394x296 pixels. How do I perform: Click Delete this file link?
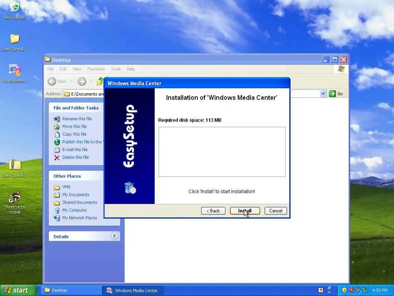click(75, 157)
